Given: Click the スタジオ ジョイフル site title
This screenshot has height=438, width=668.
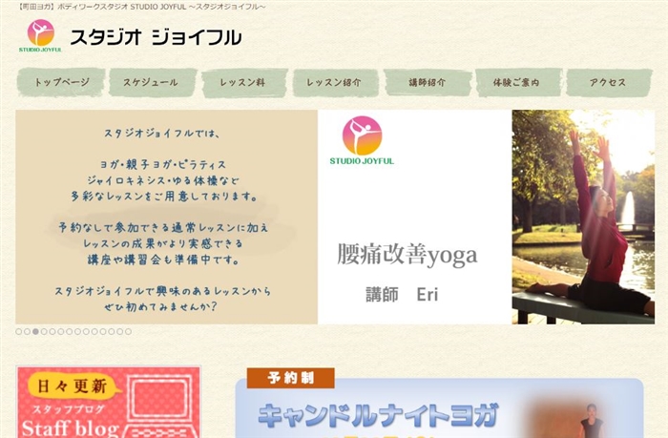Looking at the screenshot, I should (156, 37).
